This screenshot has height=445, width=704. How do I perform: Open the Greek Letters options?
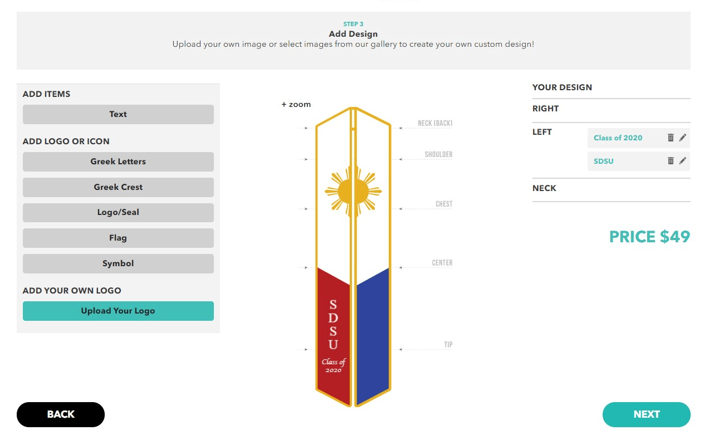tap(118, 162)
